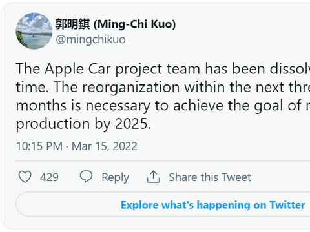Click the word Twitter in the Explore button

tap(287, 205)
